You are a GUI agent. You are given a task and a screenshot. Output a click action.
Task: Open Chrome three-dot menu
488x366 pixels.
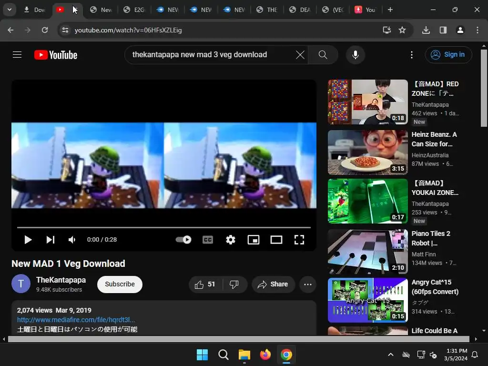478,30
